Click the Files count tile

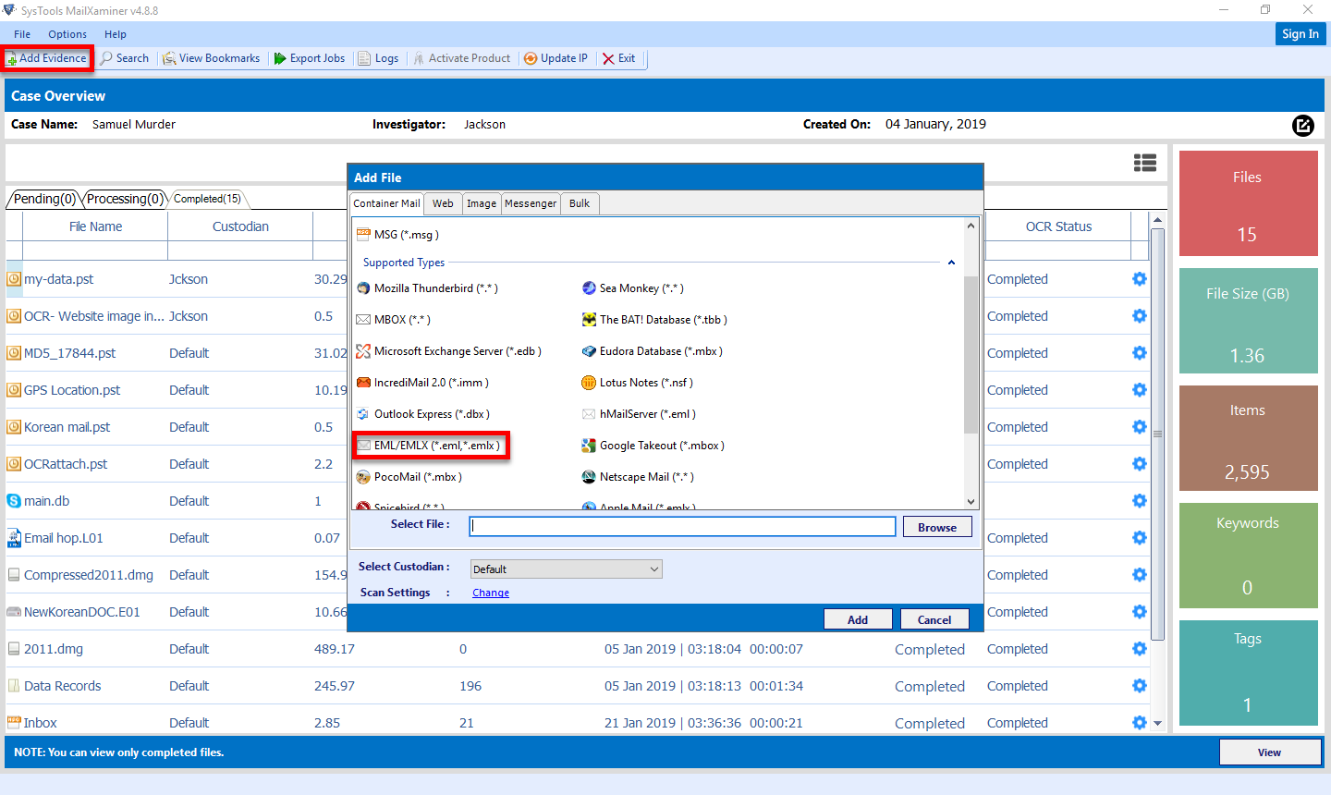click(1248, 203)
